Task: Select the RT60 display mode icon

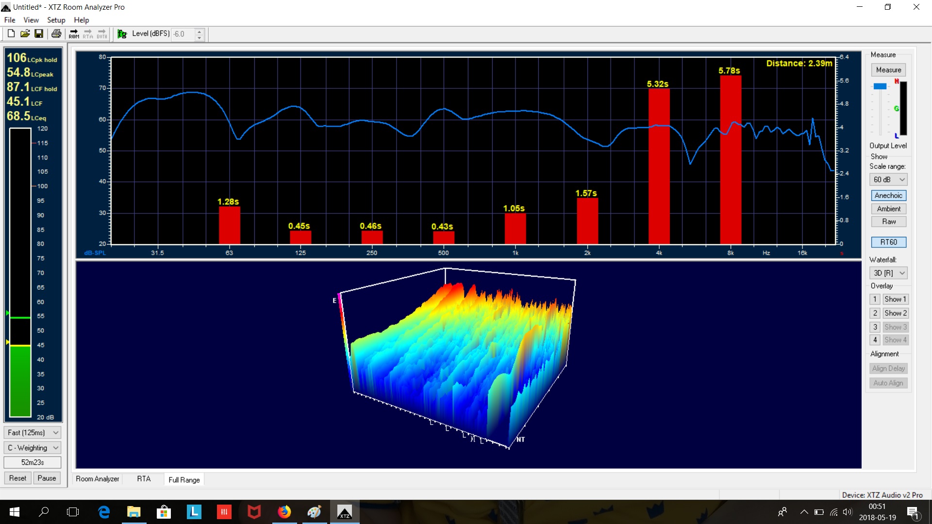Action: (888, 242)
